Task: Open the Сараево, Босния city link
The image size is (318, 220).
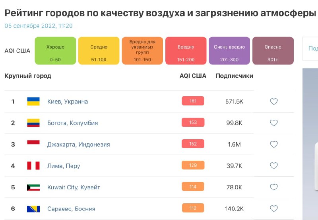Action: click(71, 208)
